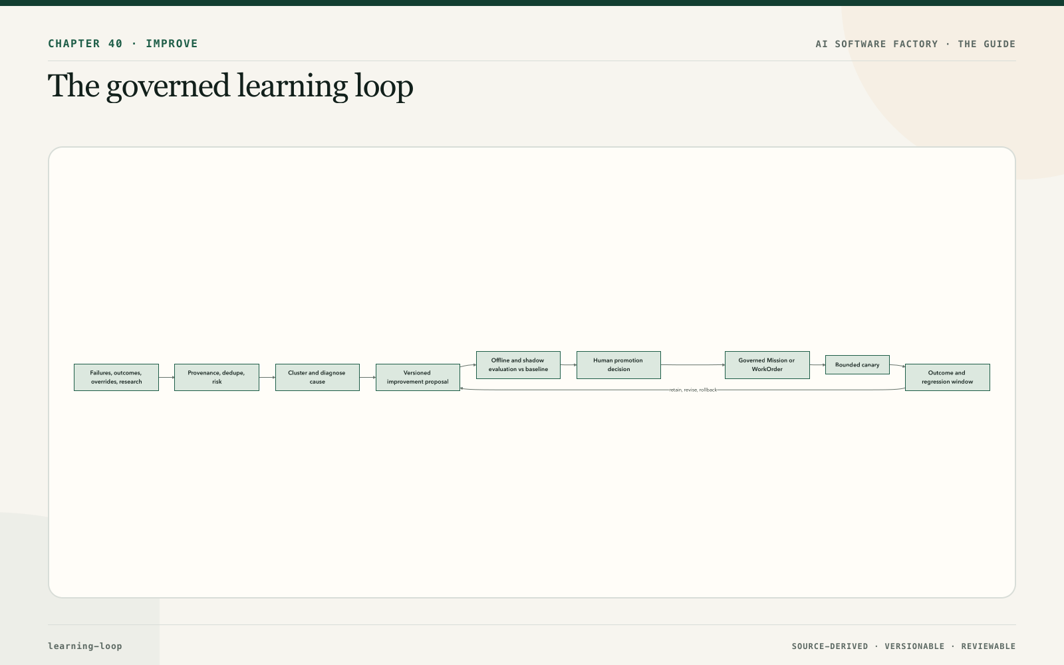
Task: Click the 'Cluster and diagnose cause' node
Action: (x=317, y=377)
